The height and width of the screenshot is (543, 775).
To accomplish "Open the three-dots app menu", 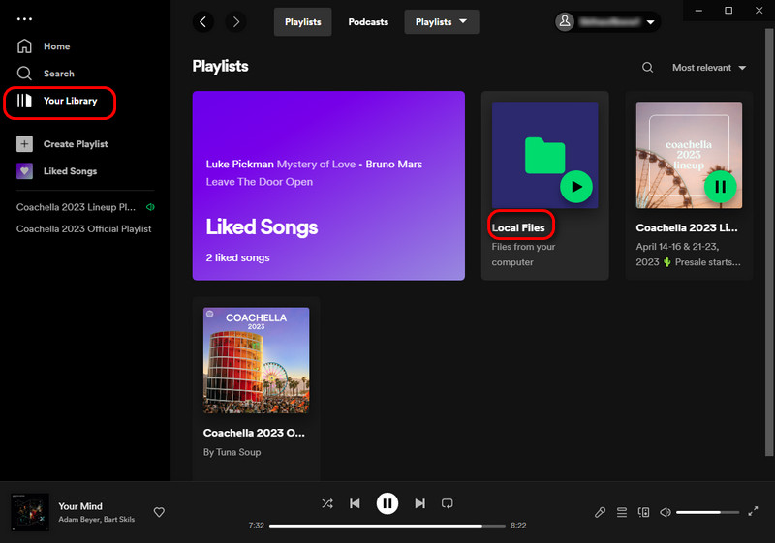I will click(24, 19).
